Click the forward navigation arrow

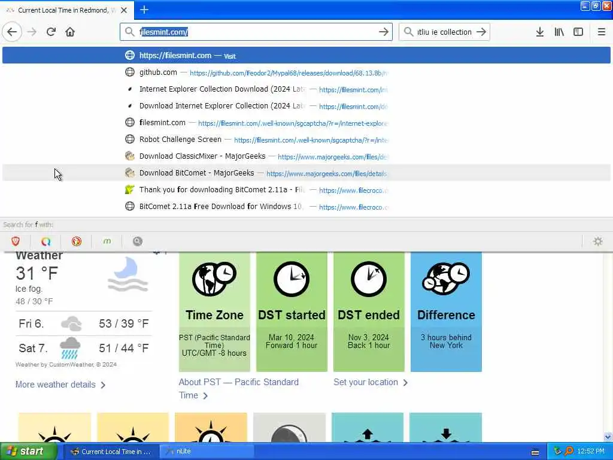[32, 32]
